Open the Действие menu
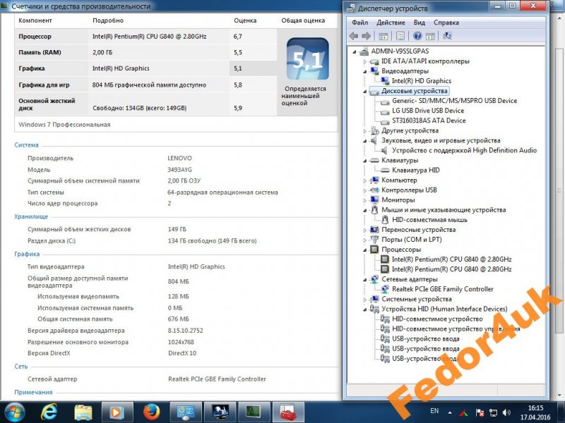The image size is (565, 423). tap(391, 23)
